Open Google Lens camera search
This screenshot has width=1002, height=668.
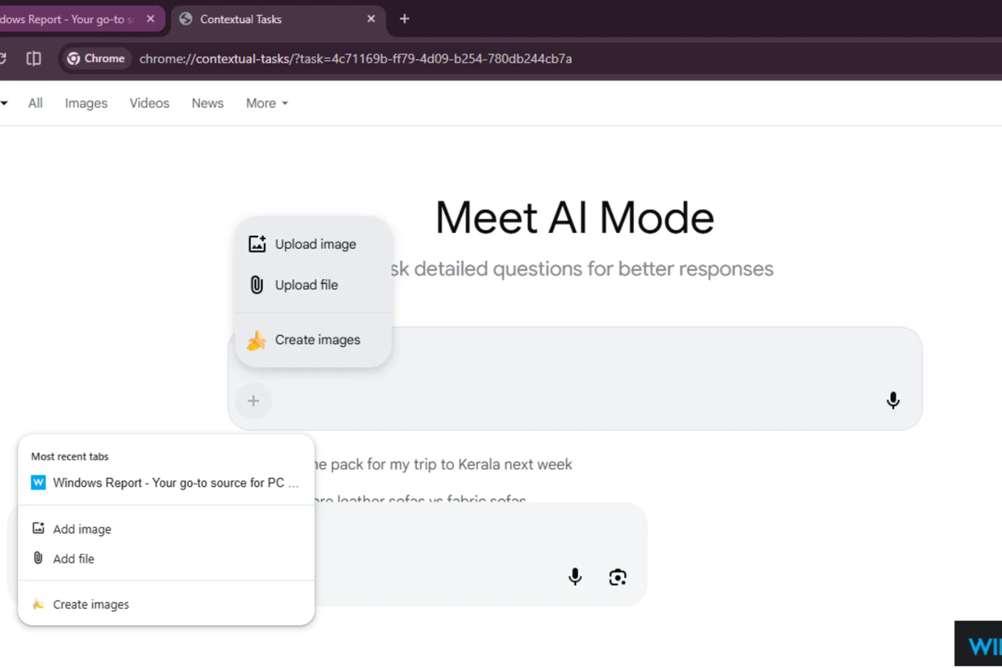click(617, 577)
